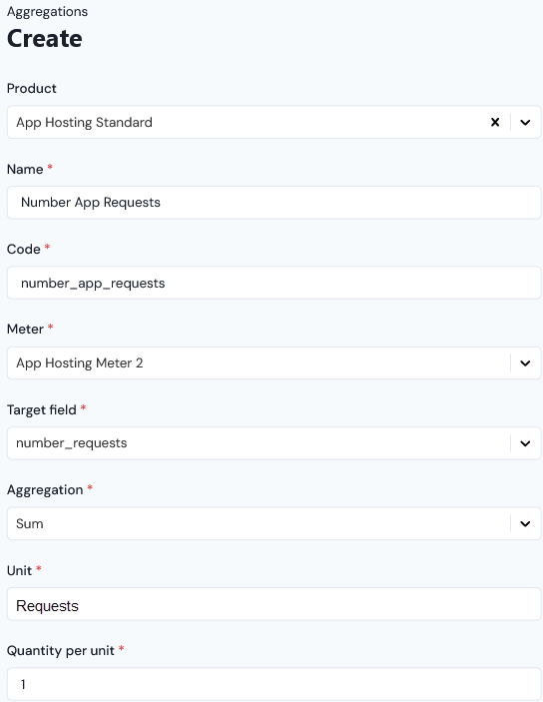
Task: Select the App Hosting Standard product value
Action: 84,122
